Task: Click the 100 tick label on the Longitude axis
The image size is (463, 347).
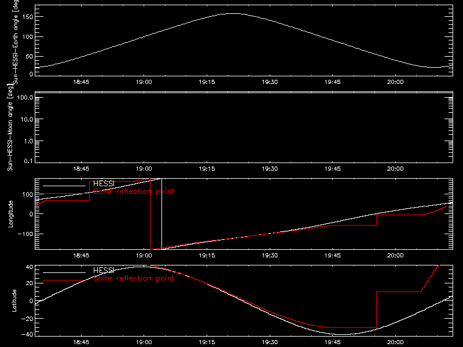Action: click(x=28, y=194)
